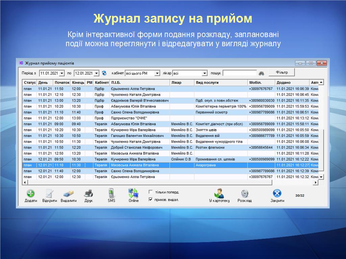Open schedule with Розклад clock icon
The image size is (346, 259).
coord(244,194)
